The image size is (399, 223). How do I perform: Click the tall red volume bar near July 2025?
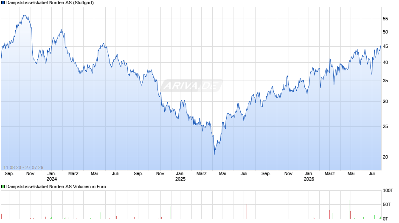pyautogui.click(x=247, y=212)
